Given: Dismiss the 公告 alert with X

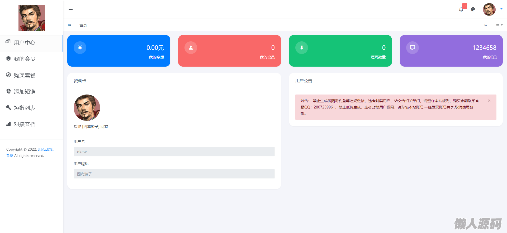Looking at the screenshot, I should pos(489,101).
